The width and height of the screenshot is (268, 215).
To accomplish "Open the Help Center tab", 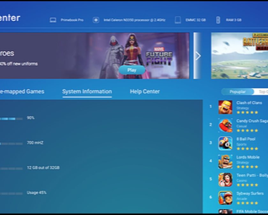I will click(145, 92).
